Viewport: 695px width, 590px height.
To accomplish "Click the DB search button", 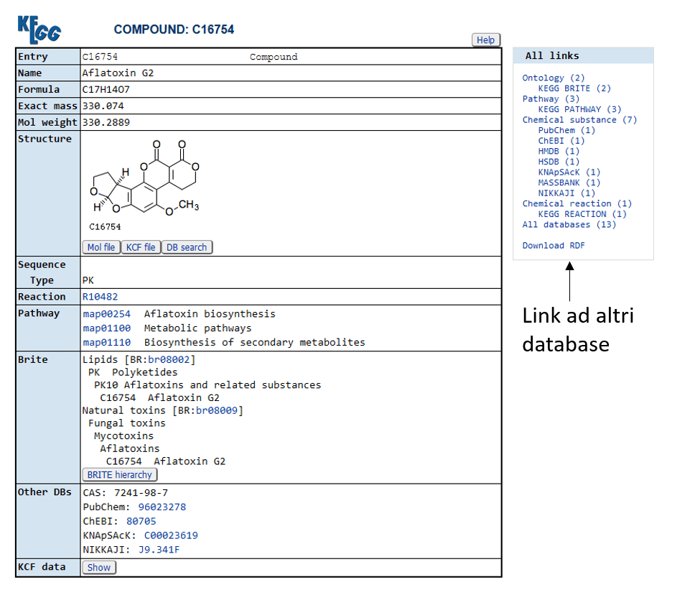I will pos(187,247).
